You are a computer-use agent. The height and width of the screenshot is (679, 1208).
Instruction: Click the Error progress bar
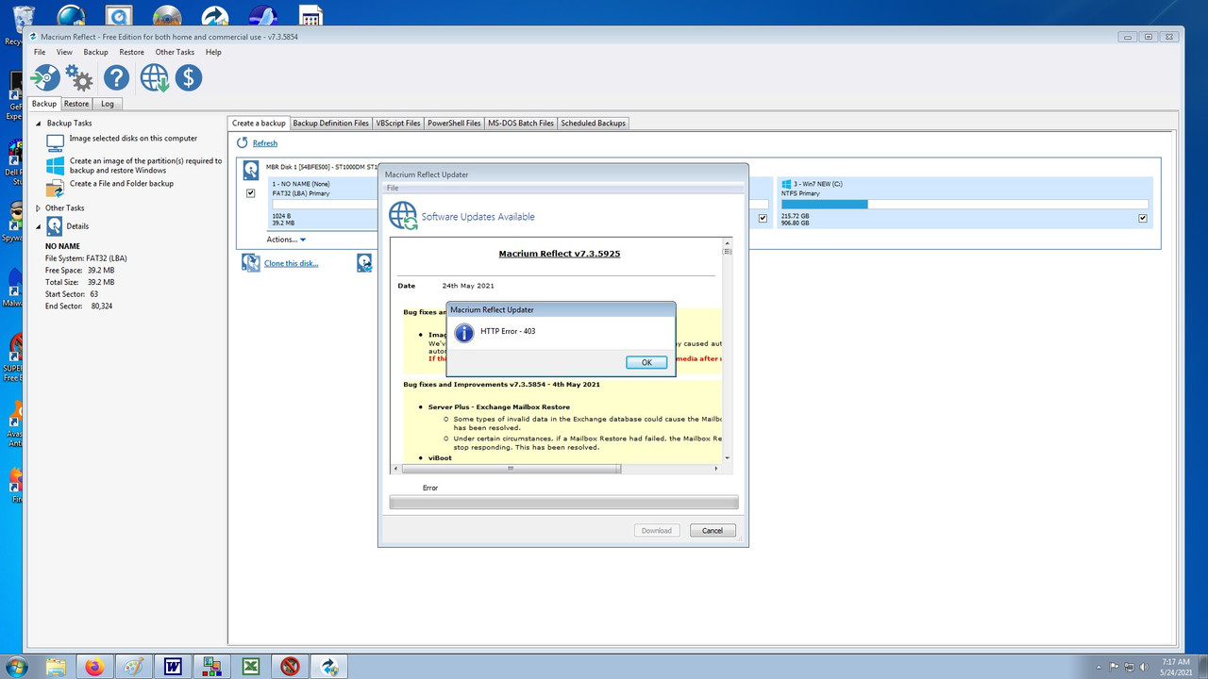[563, 501]
